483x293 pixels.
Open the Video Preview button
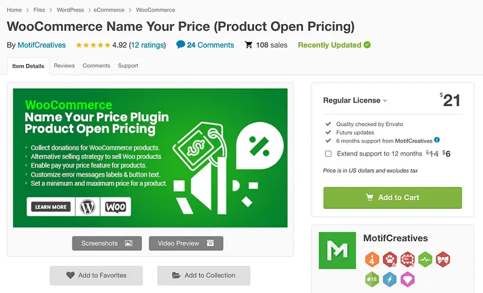tap(186, 243)
